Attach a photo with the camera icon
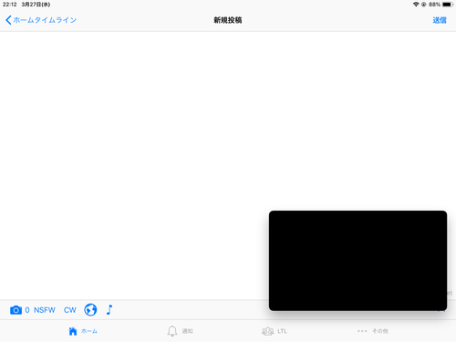Image resolution: width=456 pixels, height=342 pixels. tap(16, 310)
